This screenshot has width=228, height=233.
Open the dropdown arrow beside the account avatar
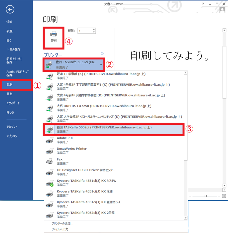(217, 10)
